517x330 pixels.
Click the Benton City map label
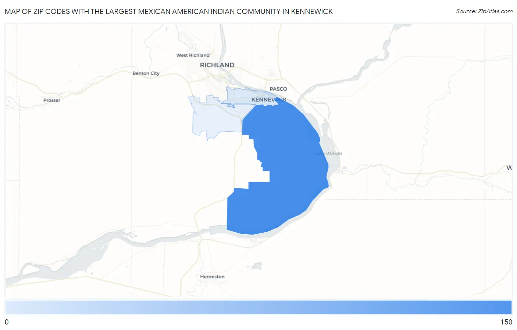point(146,73)
